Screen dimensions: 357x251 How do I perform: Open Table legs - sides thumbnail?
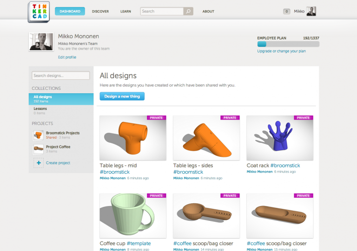(x=206, y=138)
